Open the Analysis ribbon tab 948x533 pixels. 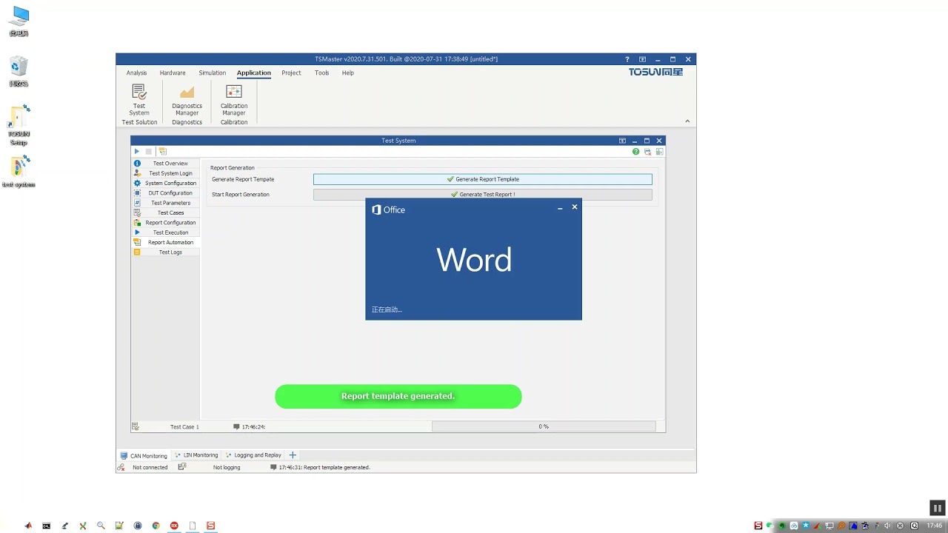point(136,73)
